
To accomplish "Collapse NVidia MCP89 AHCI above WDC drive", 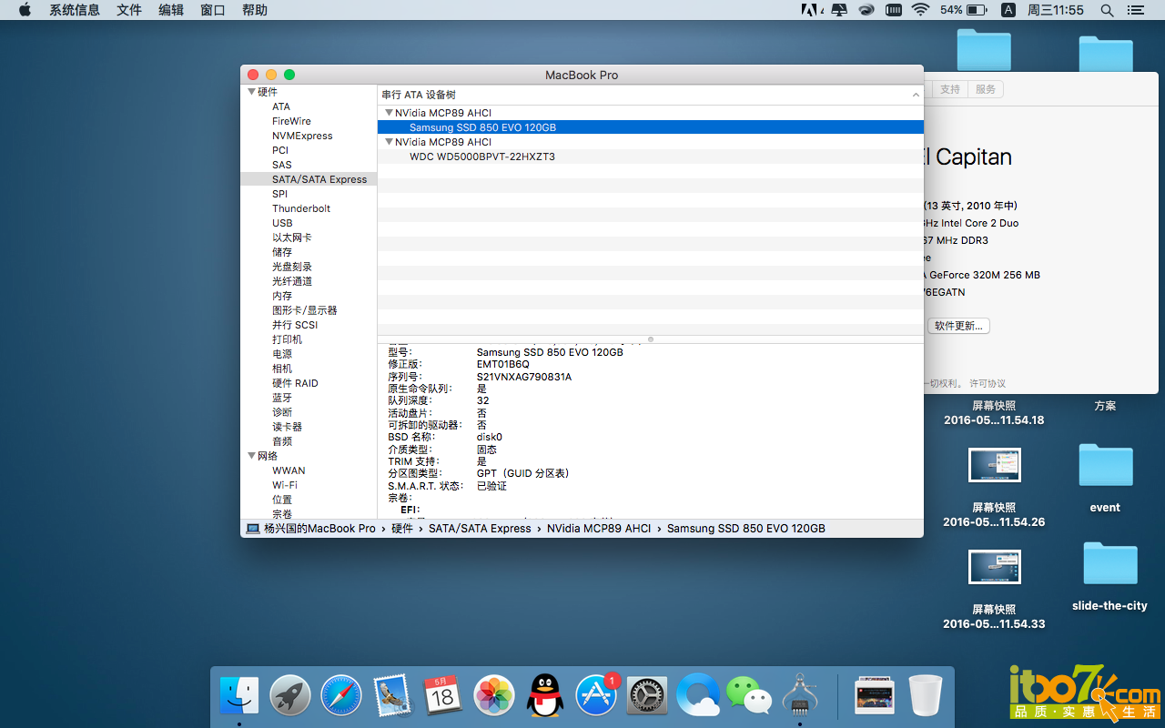I will (x=389, y=142).
